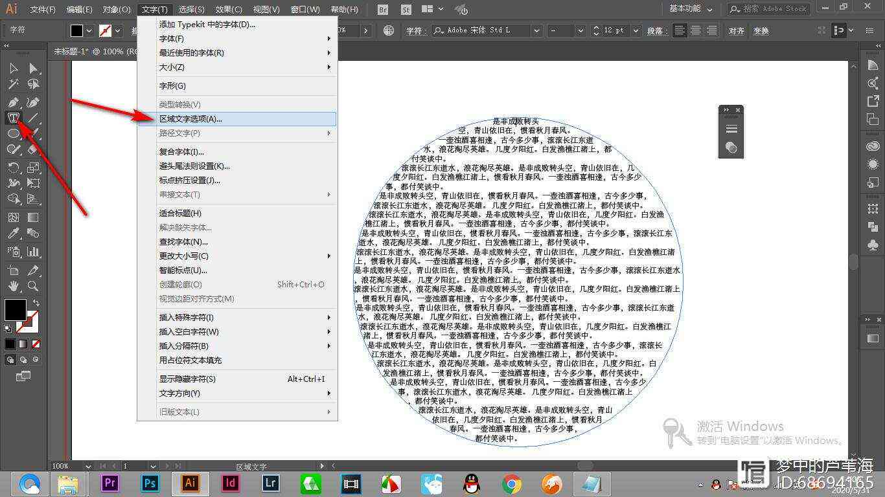Select the Ellipse tool
Viewport: 885px width, 497px height.
(x=13, y=133)
